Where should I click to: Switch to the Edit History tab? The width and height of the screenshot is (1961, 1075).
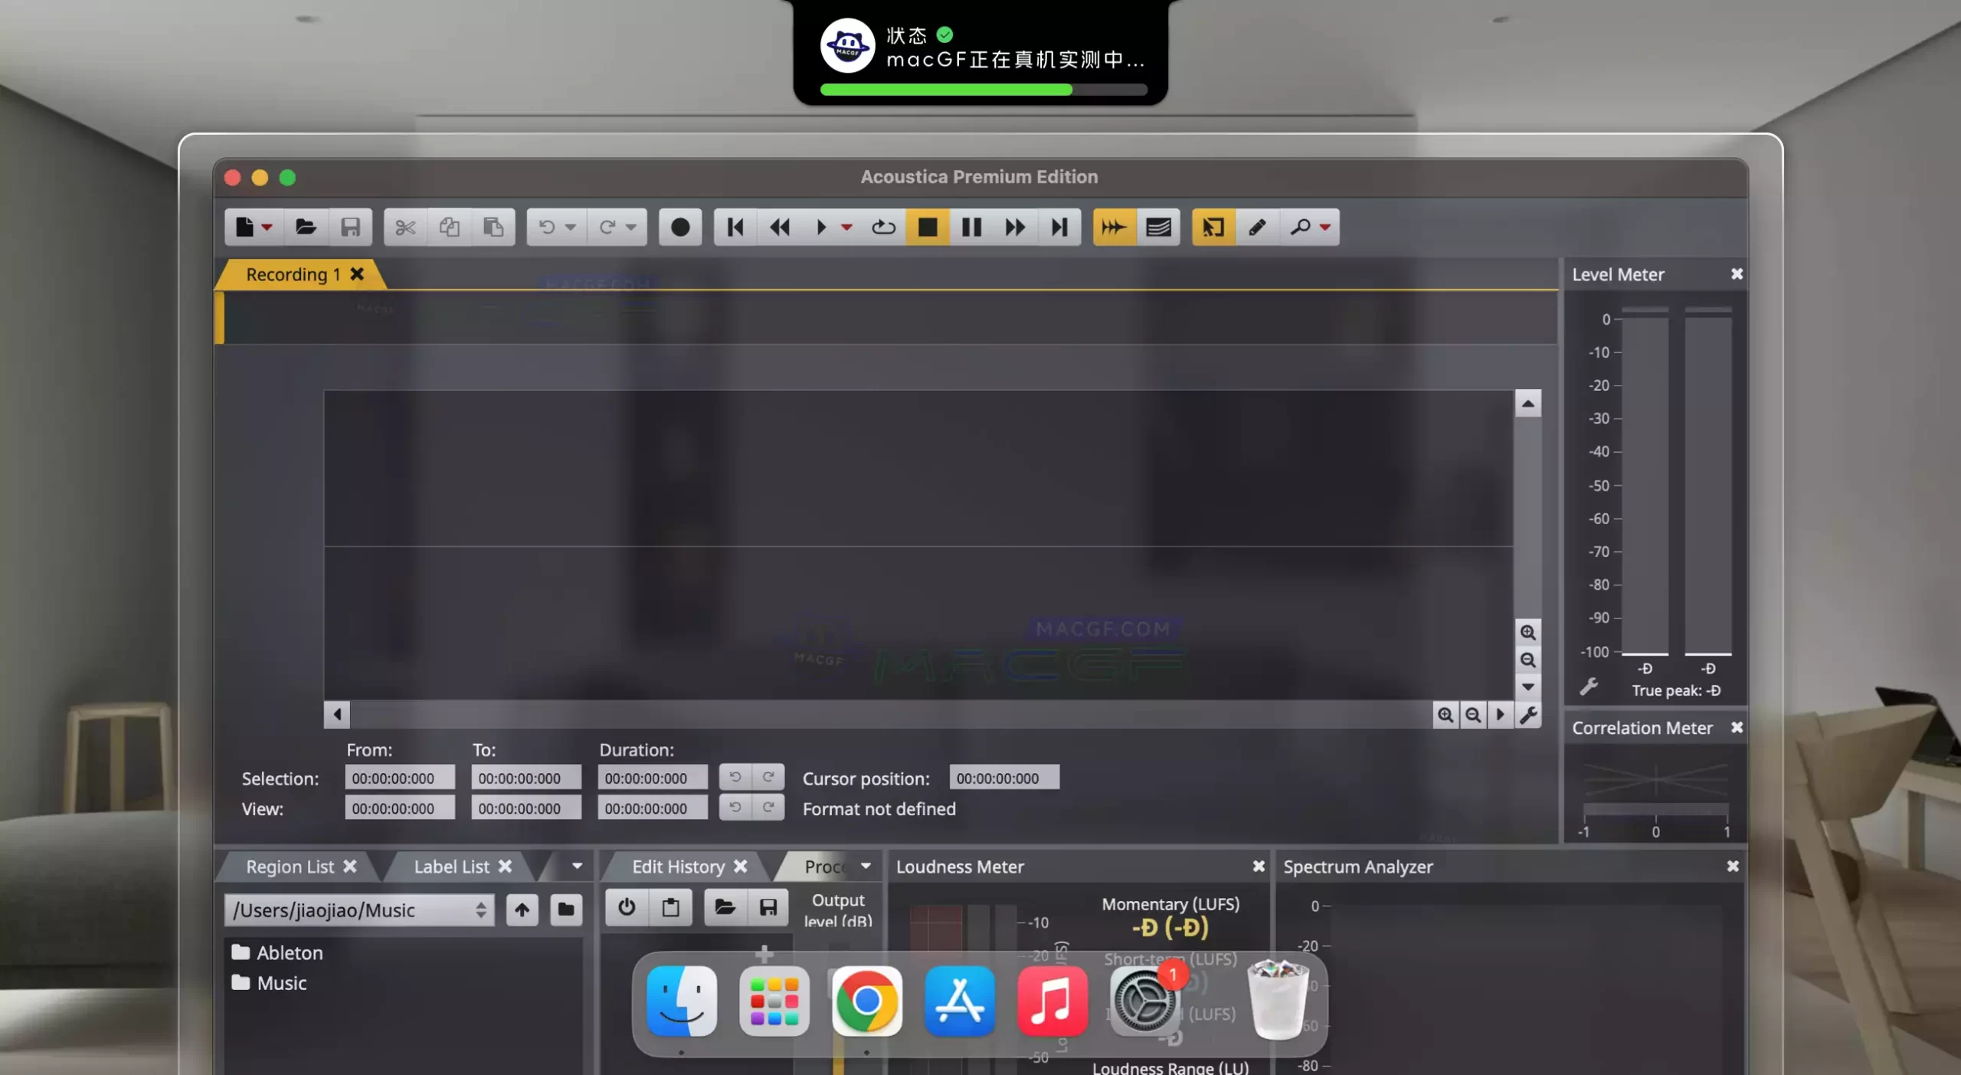677,867
